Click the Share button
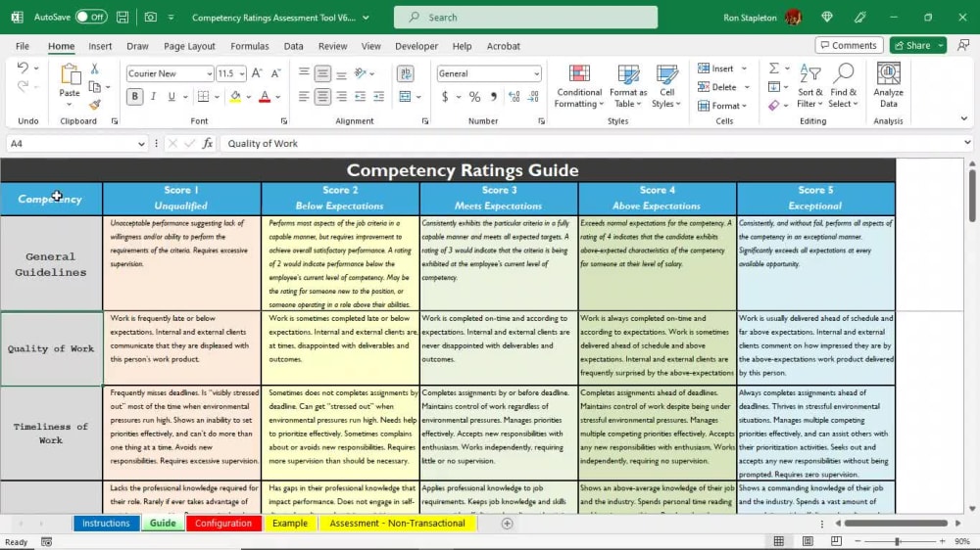This screenshot has width=980, height=550. click(913, 46)
